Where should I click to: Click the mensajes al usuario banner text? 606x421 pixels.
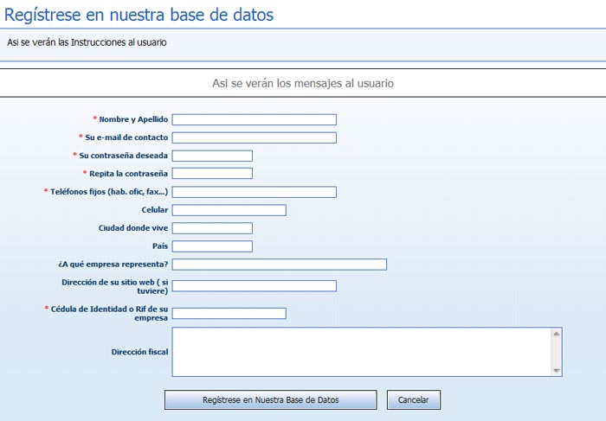(303, 84)
